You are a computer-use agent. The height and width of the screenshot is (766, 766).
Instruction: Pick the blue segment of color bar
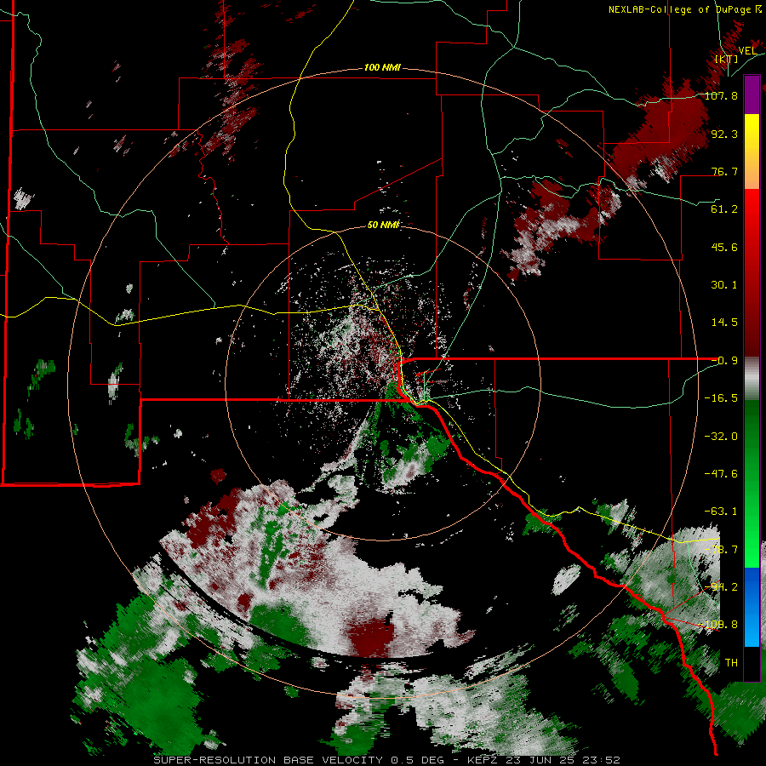click(752, 607)
